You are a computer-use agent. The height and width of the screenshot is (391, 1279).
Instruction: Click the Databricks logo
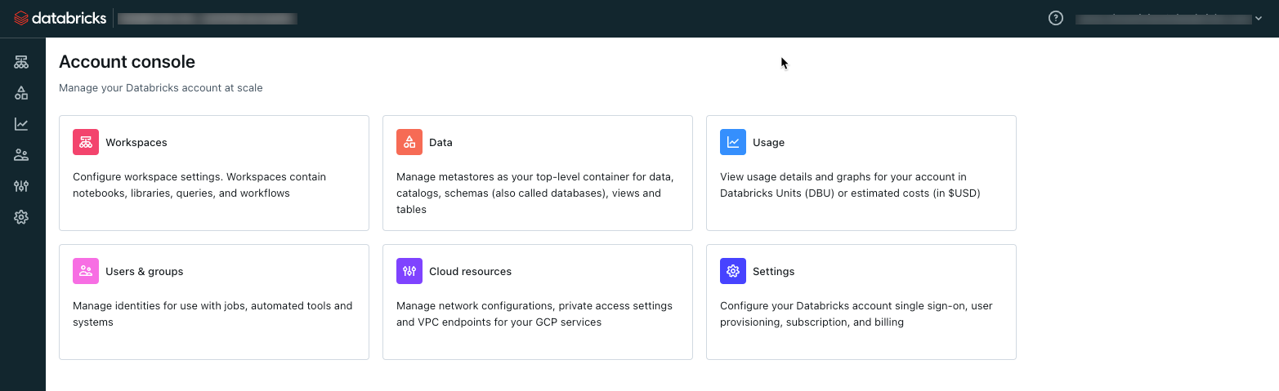[x=60, y=18]
